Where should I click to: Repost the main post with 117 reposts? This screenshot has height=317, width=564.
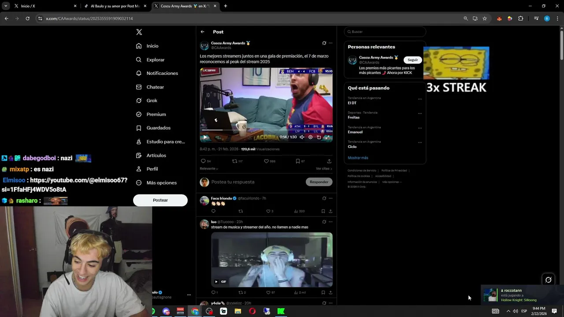[237, 161]
